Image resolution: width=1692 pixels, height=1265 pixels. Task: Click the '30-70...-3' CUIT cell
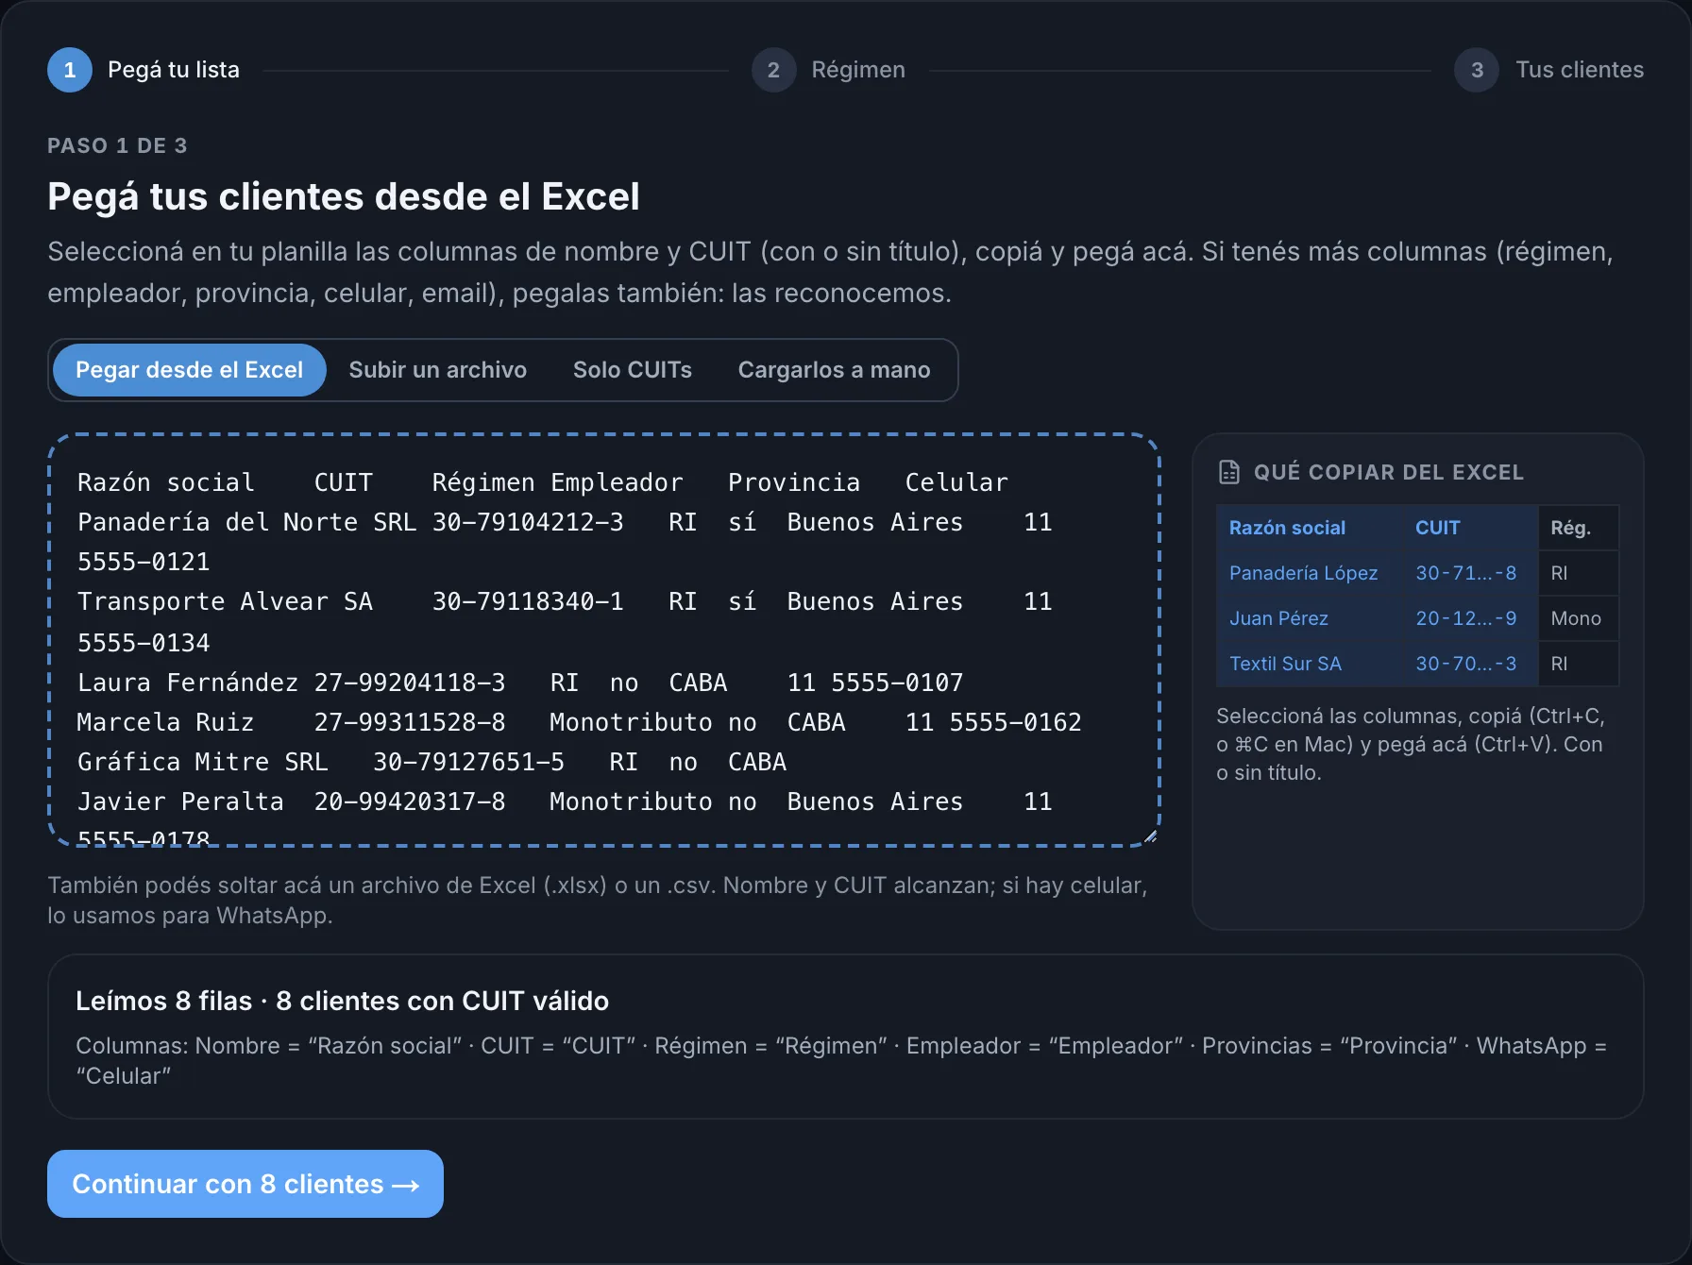point(1470,664)
